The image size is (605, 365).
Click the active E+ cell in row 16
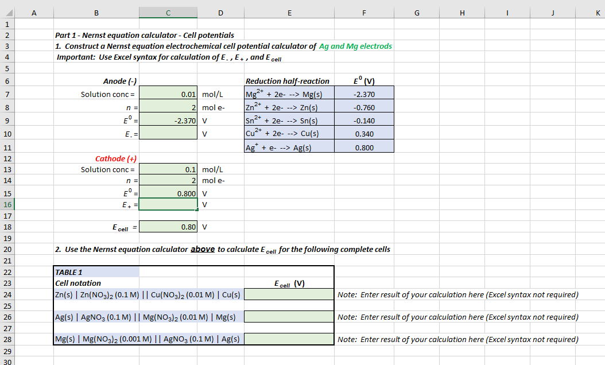click(168, 204)
